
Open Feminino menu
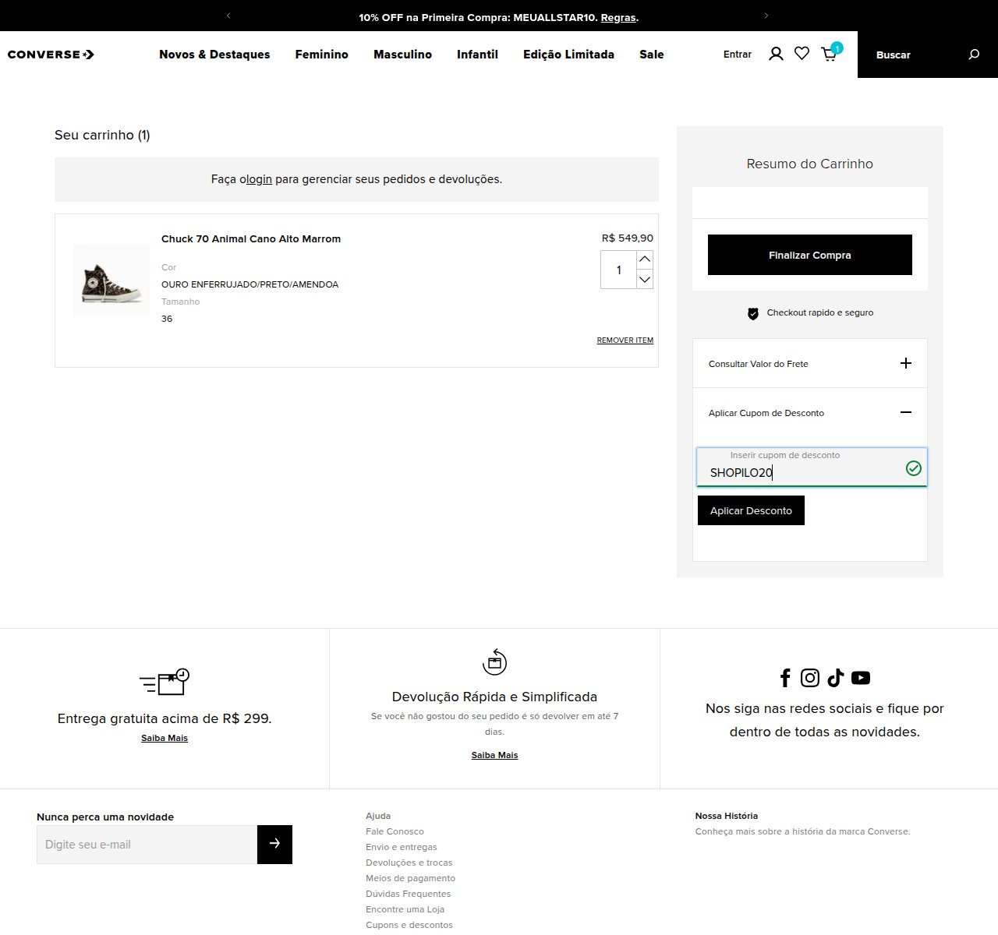point(321,55)
